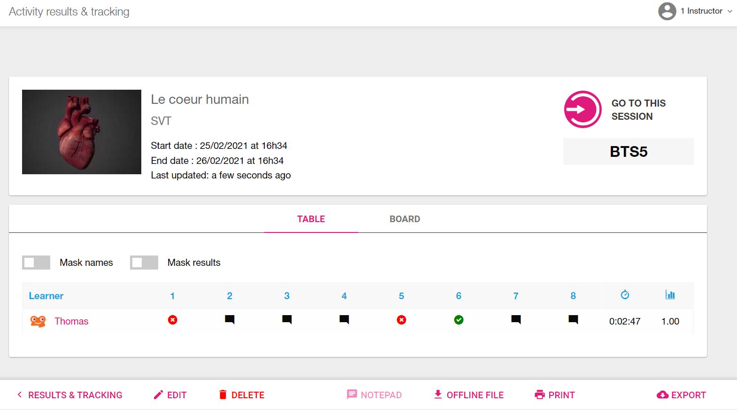The image size is (737, 410).
Task: Click column header number 6
Action: click(x=459, y=296)
